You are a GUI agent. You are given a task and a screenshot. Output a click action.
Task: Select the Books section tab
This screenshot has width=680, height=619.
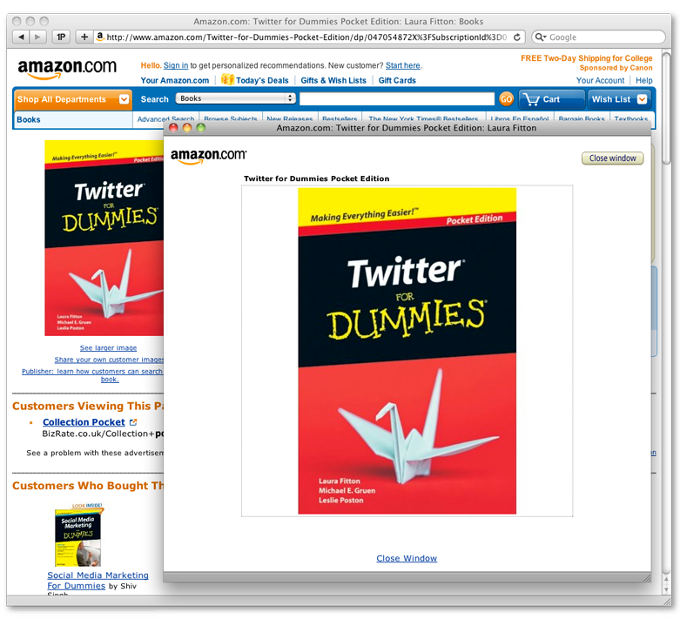tap(29, 120)
